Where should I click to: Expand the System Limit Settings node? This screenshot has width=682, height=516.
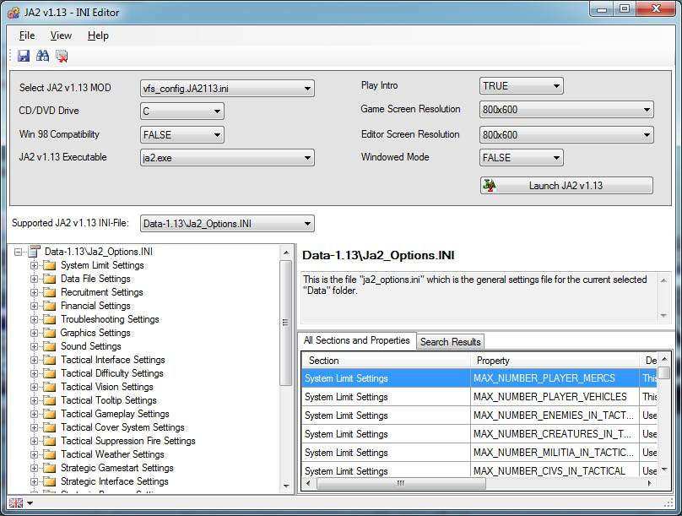[x=34, y=265]
